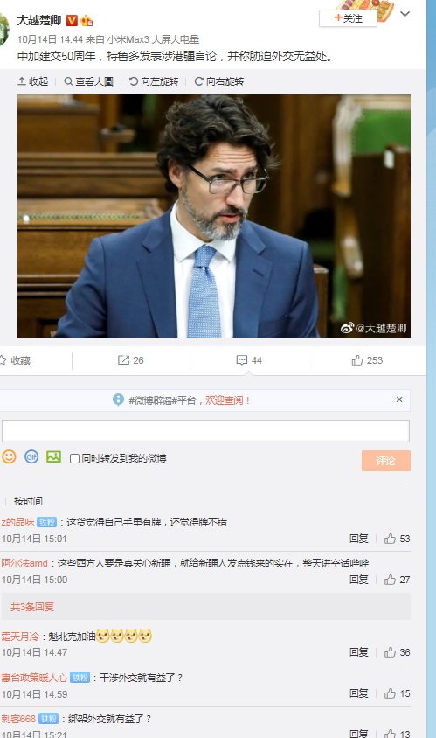
Task: Click 铁粉 badge next to 刺客668
Action: pos(48,719)
